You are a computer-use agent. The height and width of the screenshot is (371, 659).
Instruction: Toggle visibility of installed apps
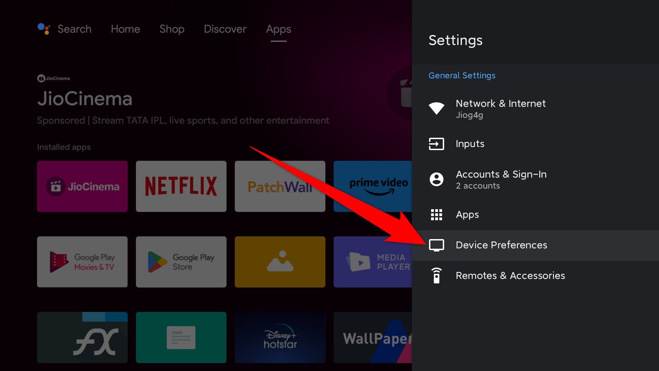[64, 146]
